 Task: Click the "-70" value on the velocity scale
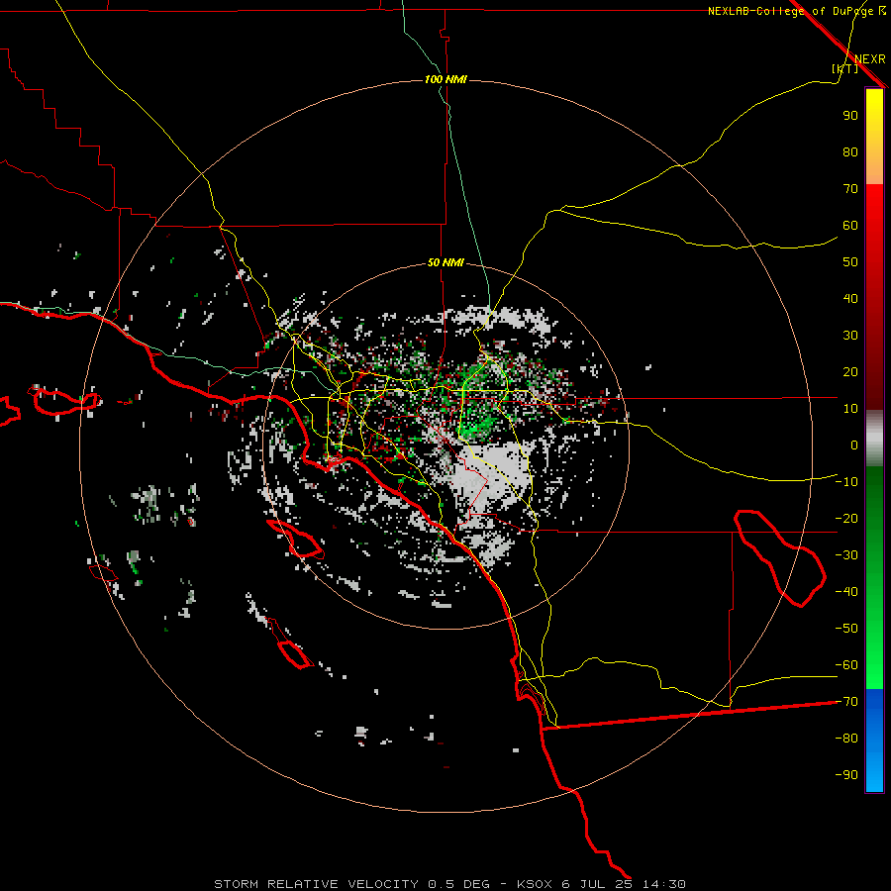(x=846, y=702)
